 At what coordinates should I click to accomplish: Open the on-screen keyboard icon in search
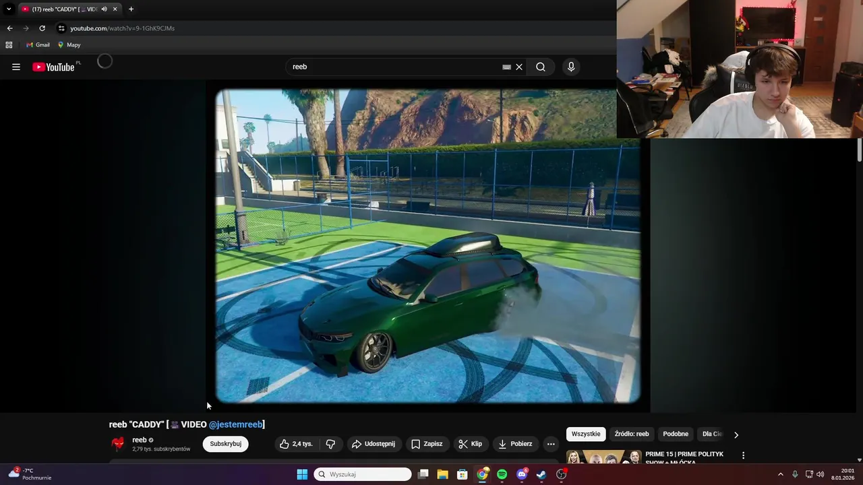pos(506,67)
